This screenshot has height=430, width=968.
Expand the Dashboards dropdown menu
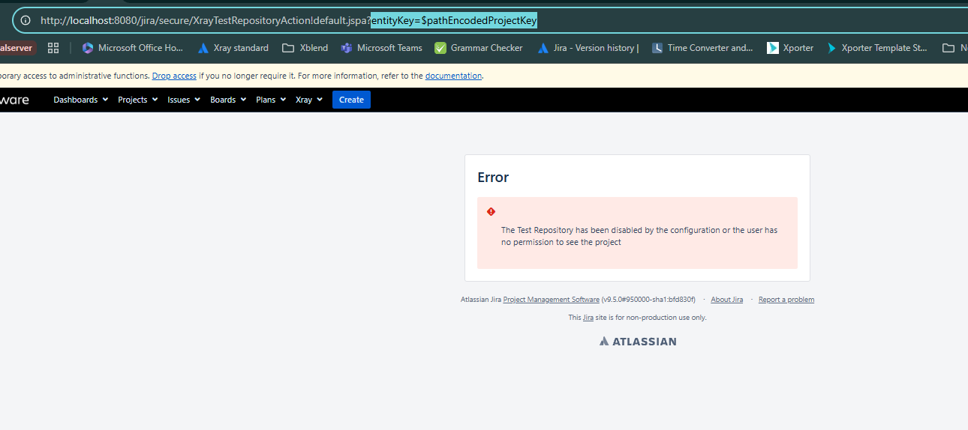(80, 100)
